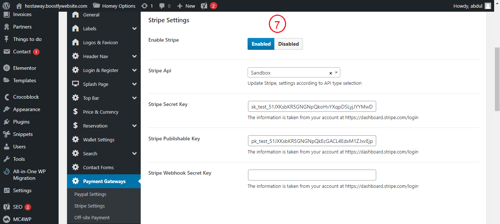Open General options section
Image resolution: width=500 pixels, height=224 pixels.
[104, 15]
